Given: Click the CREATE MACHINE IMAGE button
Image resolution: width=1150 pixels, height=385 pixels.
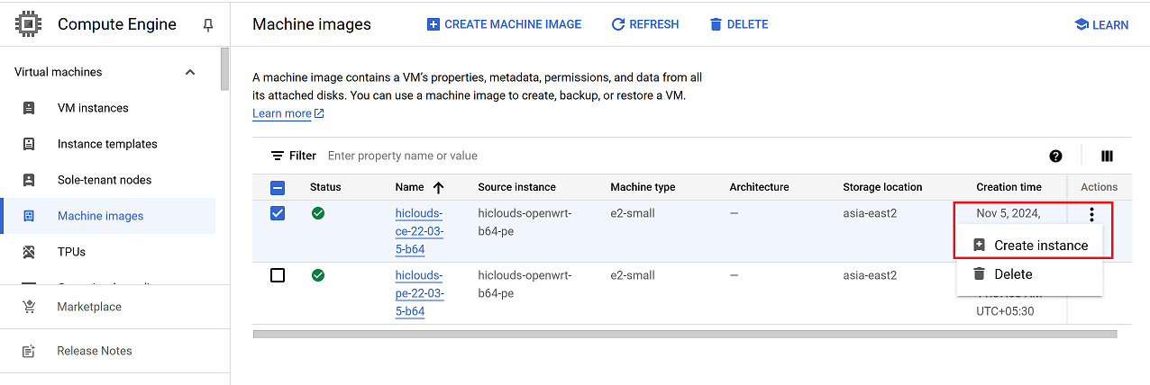Looking at the screenshot, I should pos(504,24).
